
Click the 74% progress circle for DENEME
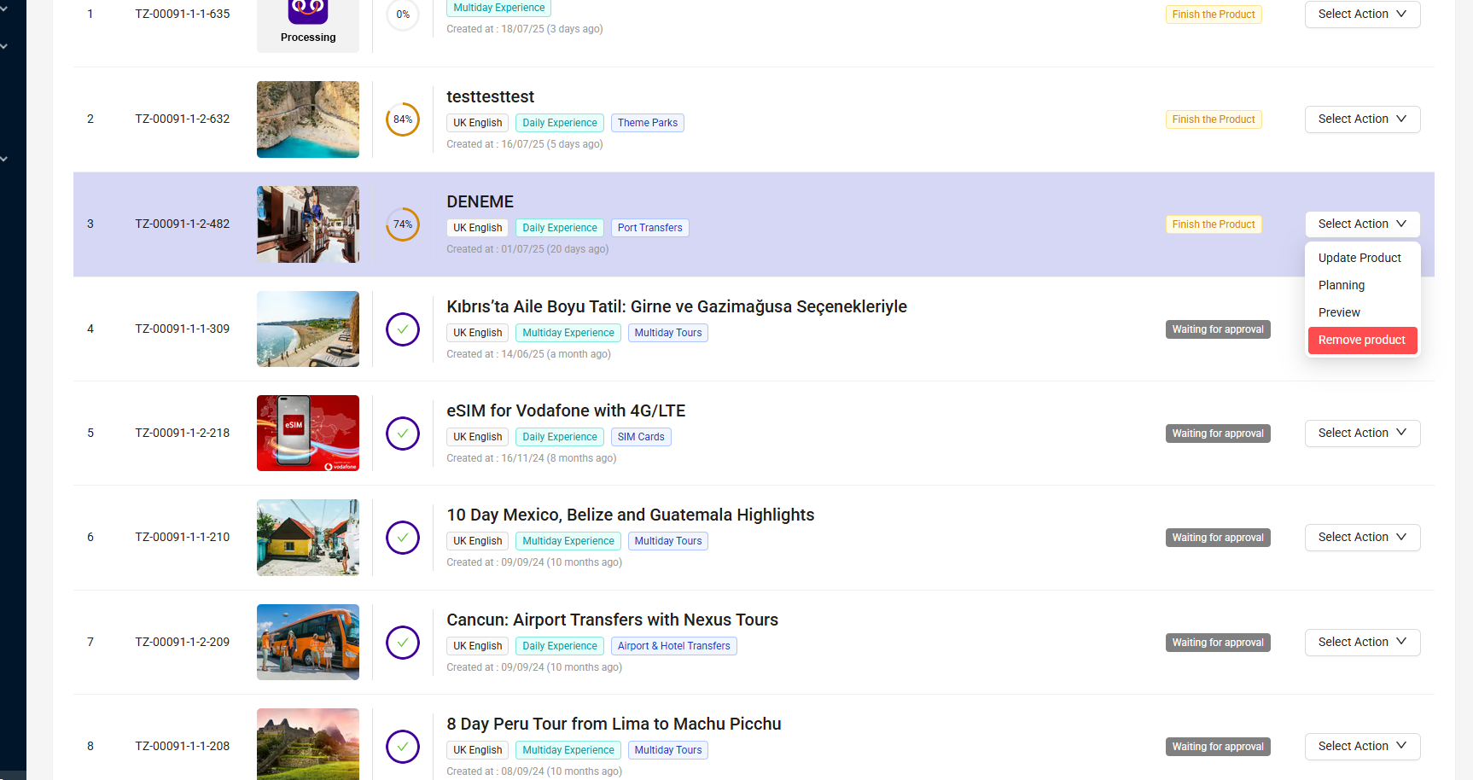point(403,224)
